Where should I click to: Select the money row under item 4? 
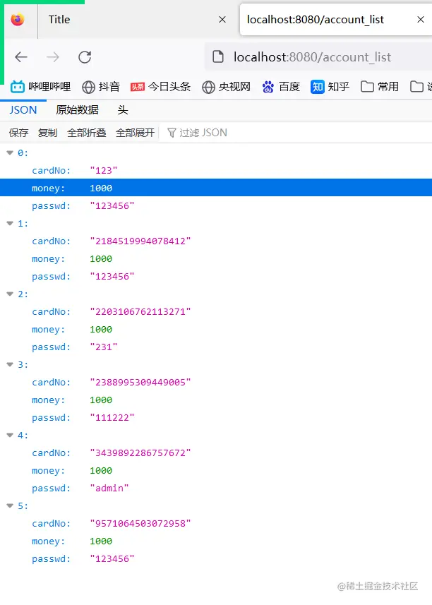(x=216, y=470)
